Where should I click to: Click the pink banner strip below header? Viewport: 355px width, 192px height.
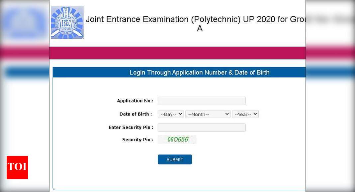[x=178, y=52]
